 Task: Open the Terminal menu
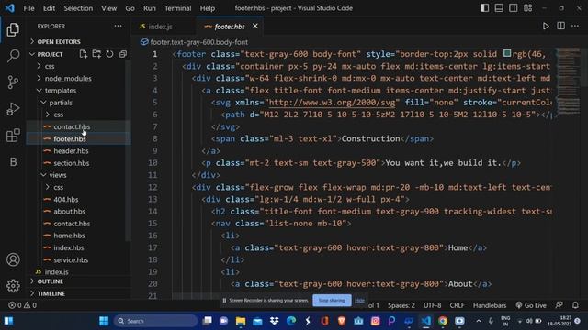click(x=177, y=8)
